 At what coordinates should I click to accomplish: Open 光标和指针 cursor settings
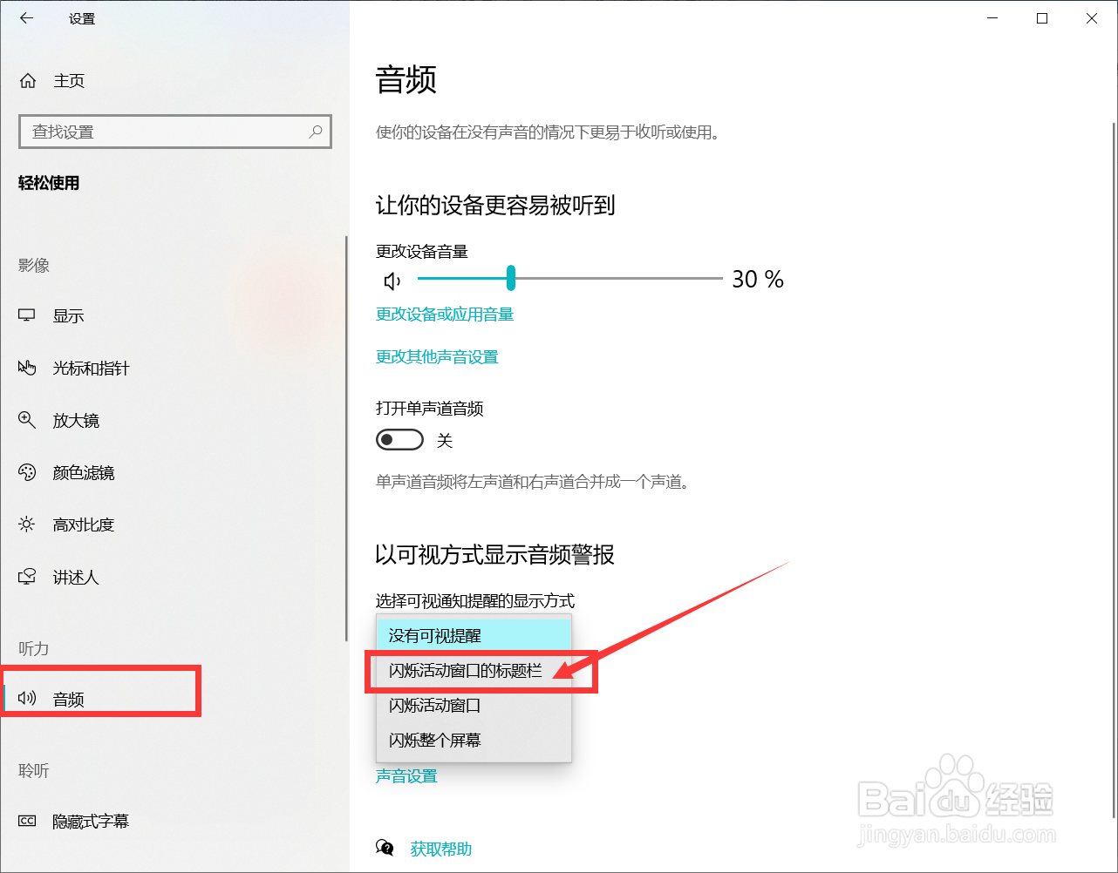[x=91, y=369]
